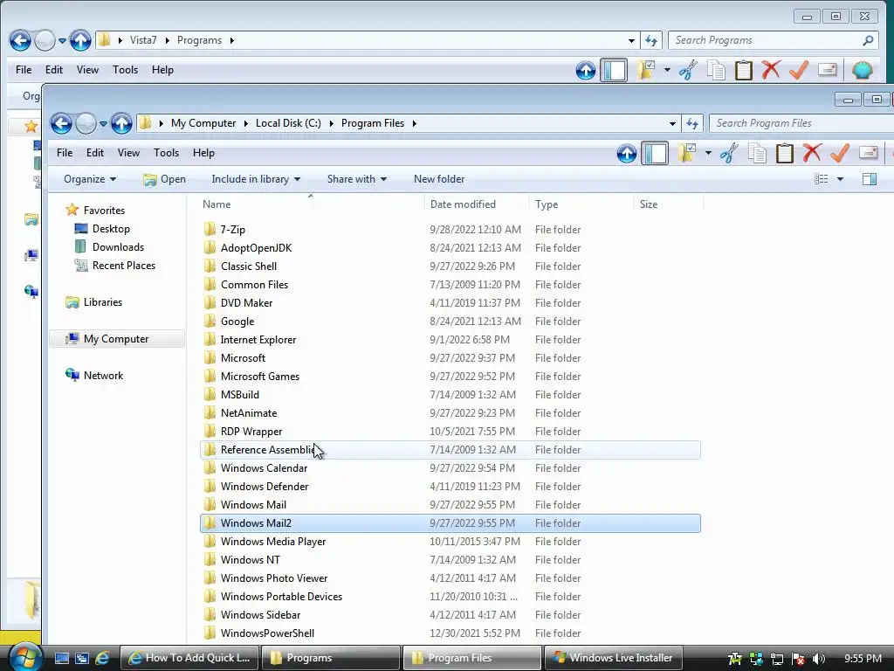Viewport: 894px width, 671px height.
Task: Open Share with dropdown
Action: pyautogui.click(x=357, y=179)
